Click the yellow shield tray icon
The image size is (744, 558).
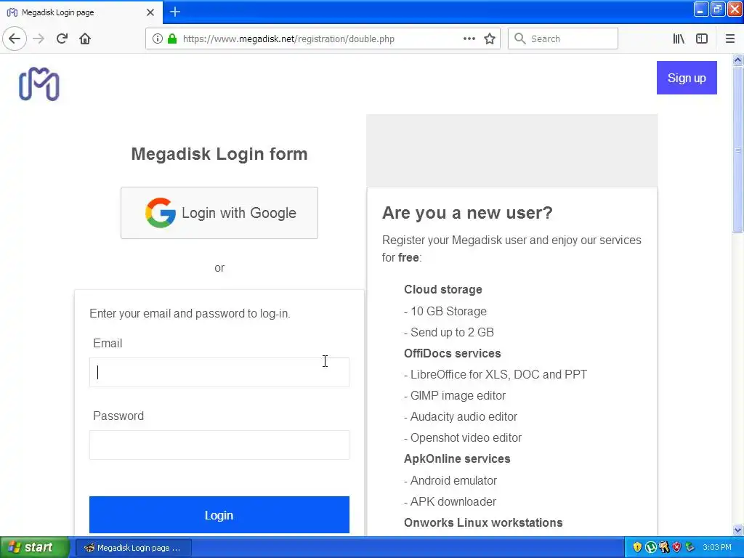[637, 548]
